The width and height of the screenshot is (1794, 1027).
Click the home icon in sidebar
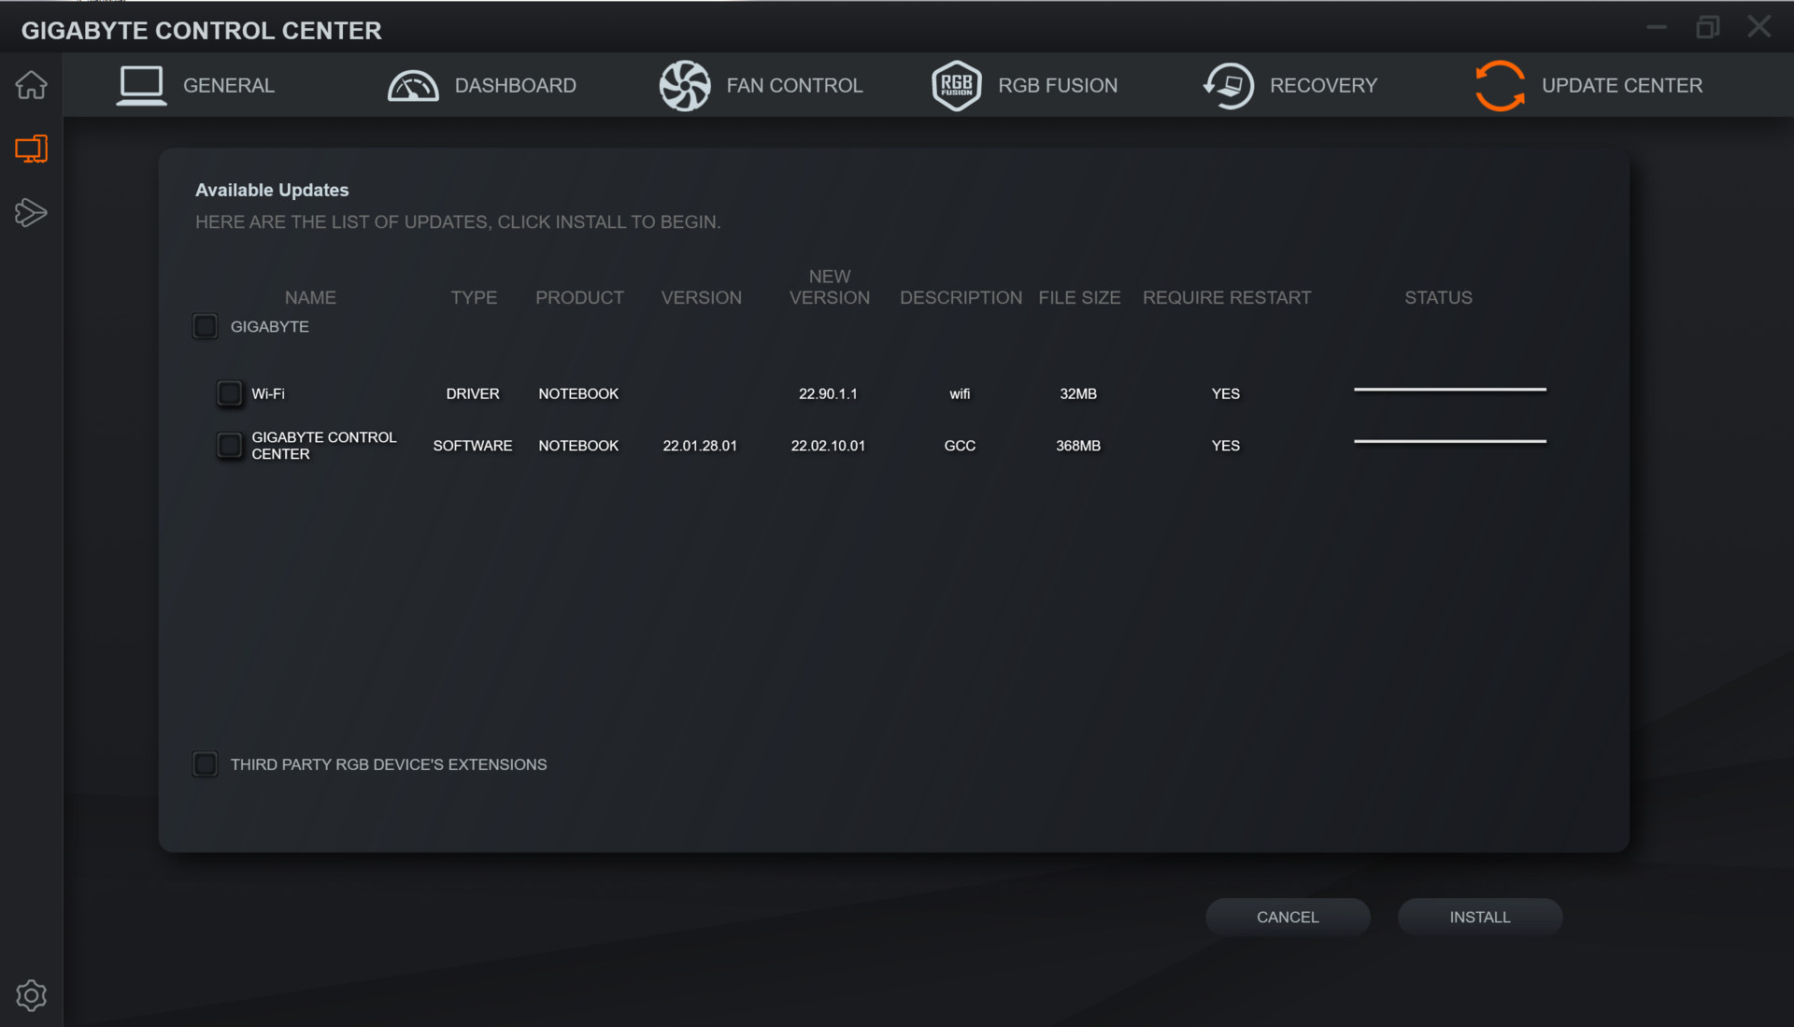(31, 85)
